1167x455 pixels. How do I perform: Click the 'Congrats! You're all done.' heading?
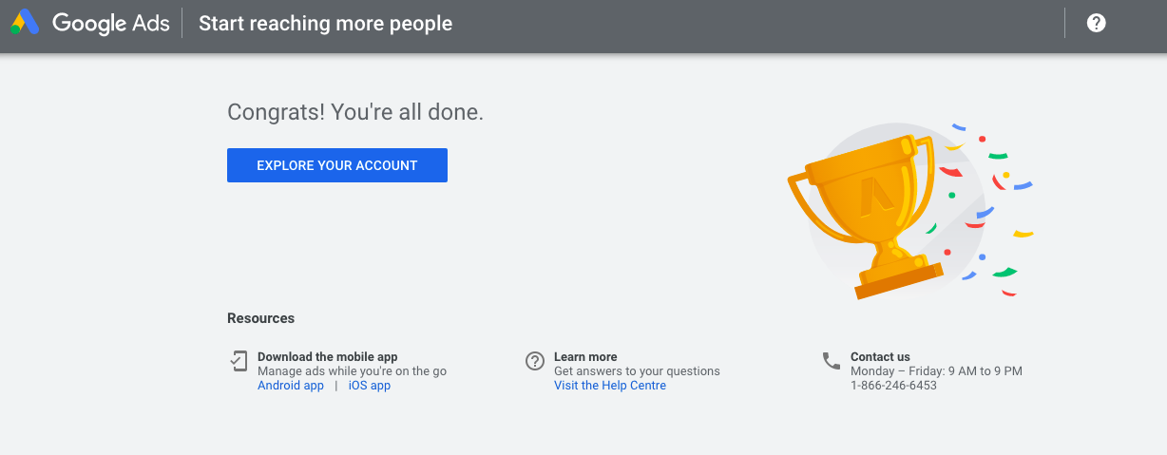pyautogui.click(x=355, y=112)
